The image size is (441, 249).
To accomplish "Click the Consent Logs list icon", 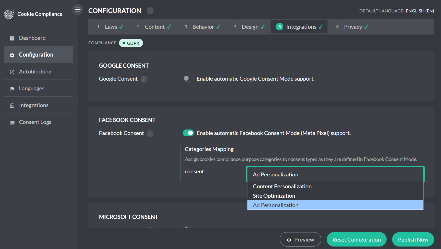I will click(x=12, y=123).
